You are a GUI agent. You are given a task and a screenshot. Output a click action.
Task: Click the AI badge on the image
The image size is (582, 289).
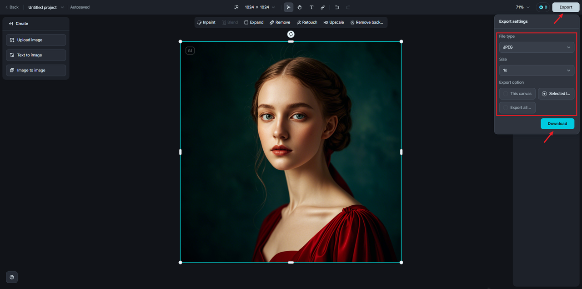(190, 51)
